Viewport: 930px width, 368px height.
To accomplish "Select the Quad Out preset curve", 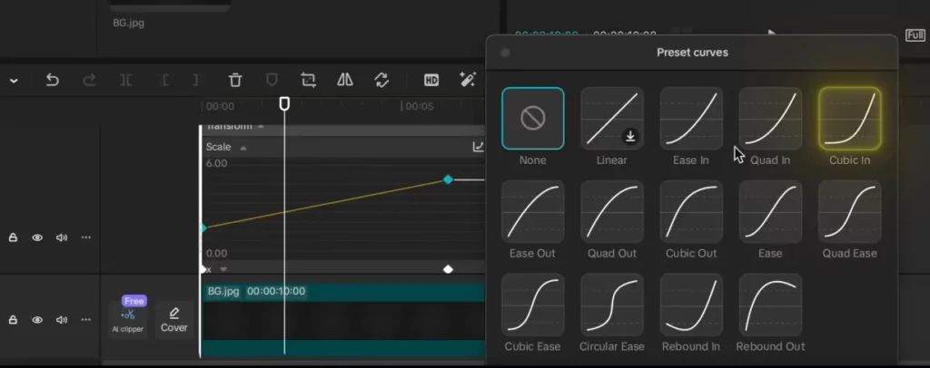I will (x=611, y=211).
